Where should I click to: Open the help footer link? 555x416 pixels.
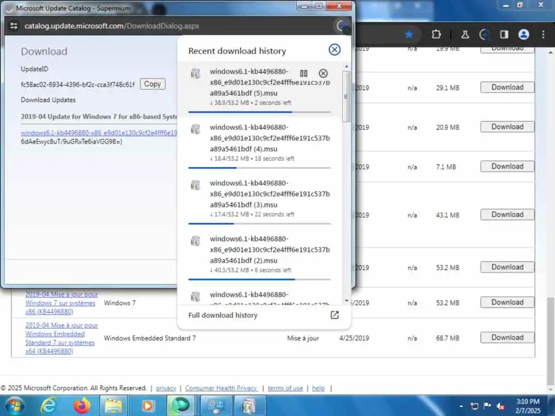[318, 388]
